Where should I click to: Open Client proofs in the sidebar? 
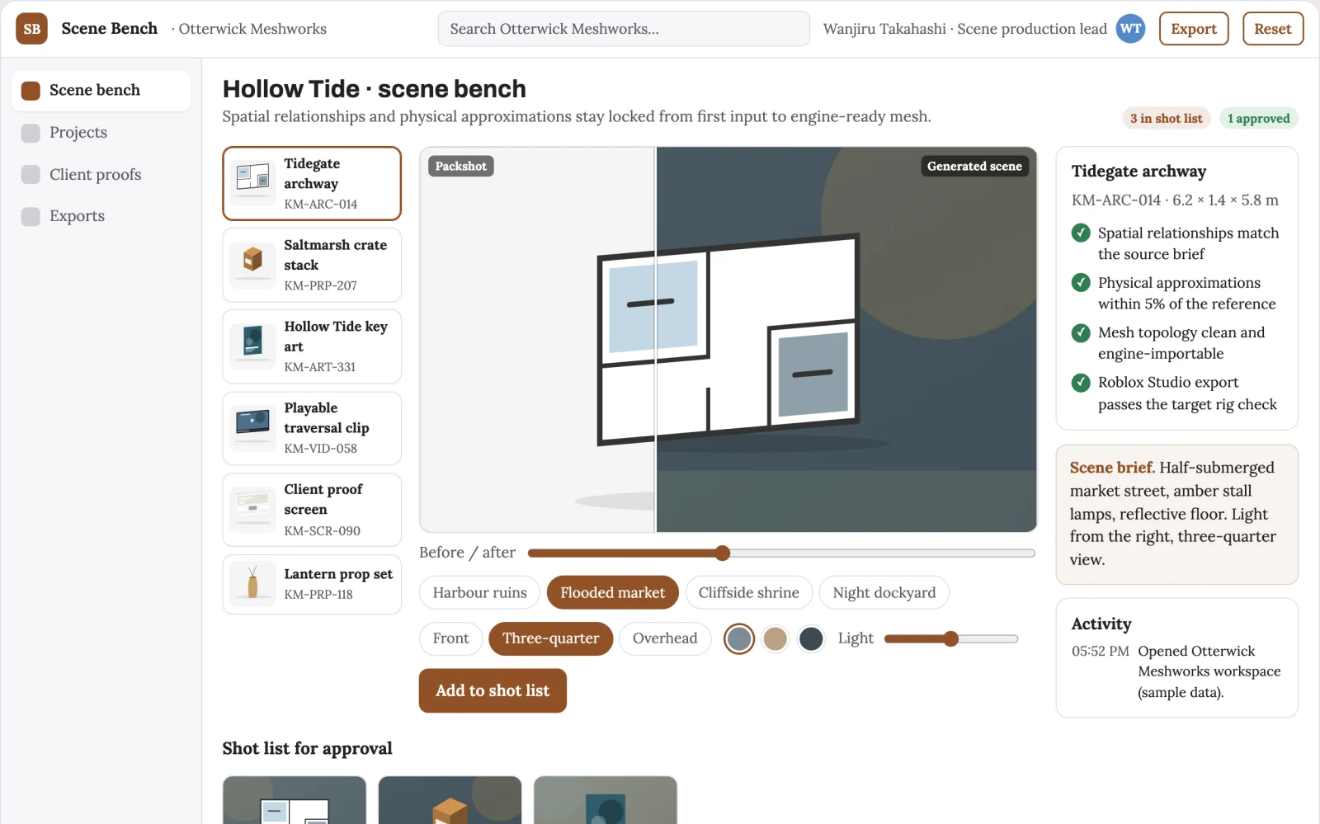pos(101,175)
